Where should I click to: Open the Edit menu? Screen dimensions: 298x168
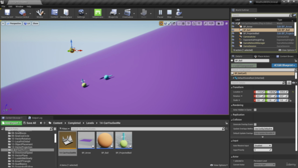10,7
